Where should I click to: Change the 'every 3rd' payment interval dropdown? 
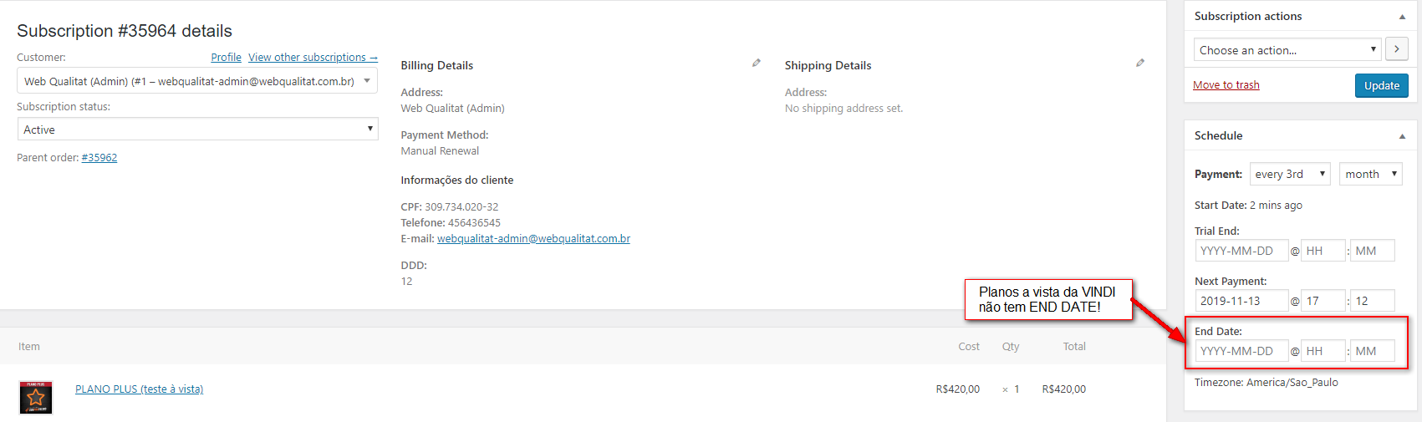1289,174
